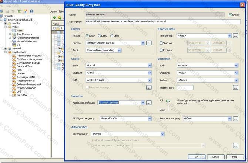Click the IPS icon in the tree
This screenshot has height=163, width=248.
(x=14, y=45)
